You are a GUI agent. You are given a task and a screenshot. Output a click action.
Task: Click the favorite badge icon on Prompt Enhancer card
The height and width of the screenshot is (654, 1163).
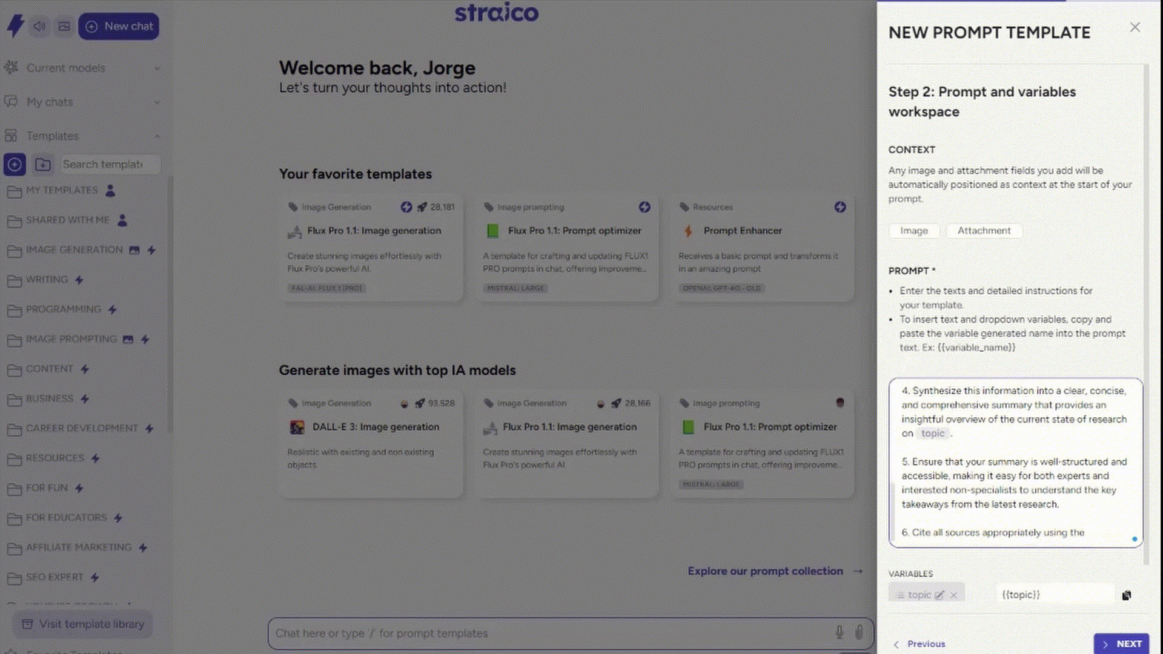pos(840,207)
